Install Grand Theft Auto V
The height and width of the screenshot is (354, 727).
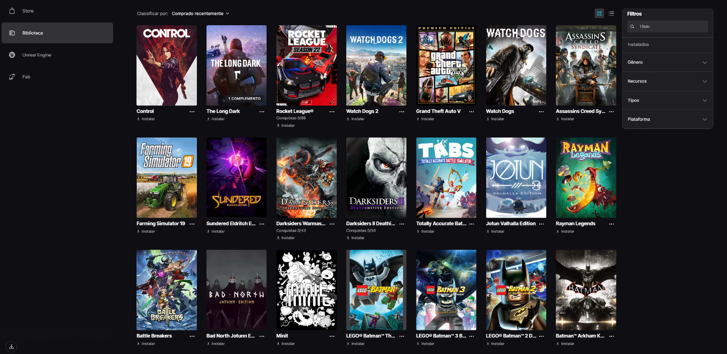coord(425,119)
